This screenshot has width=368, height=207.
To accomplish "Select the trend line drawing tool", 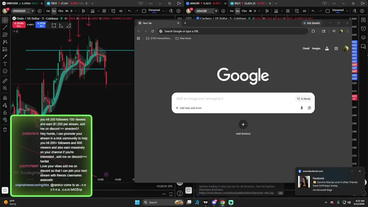I will click(x=5, y=27).
